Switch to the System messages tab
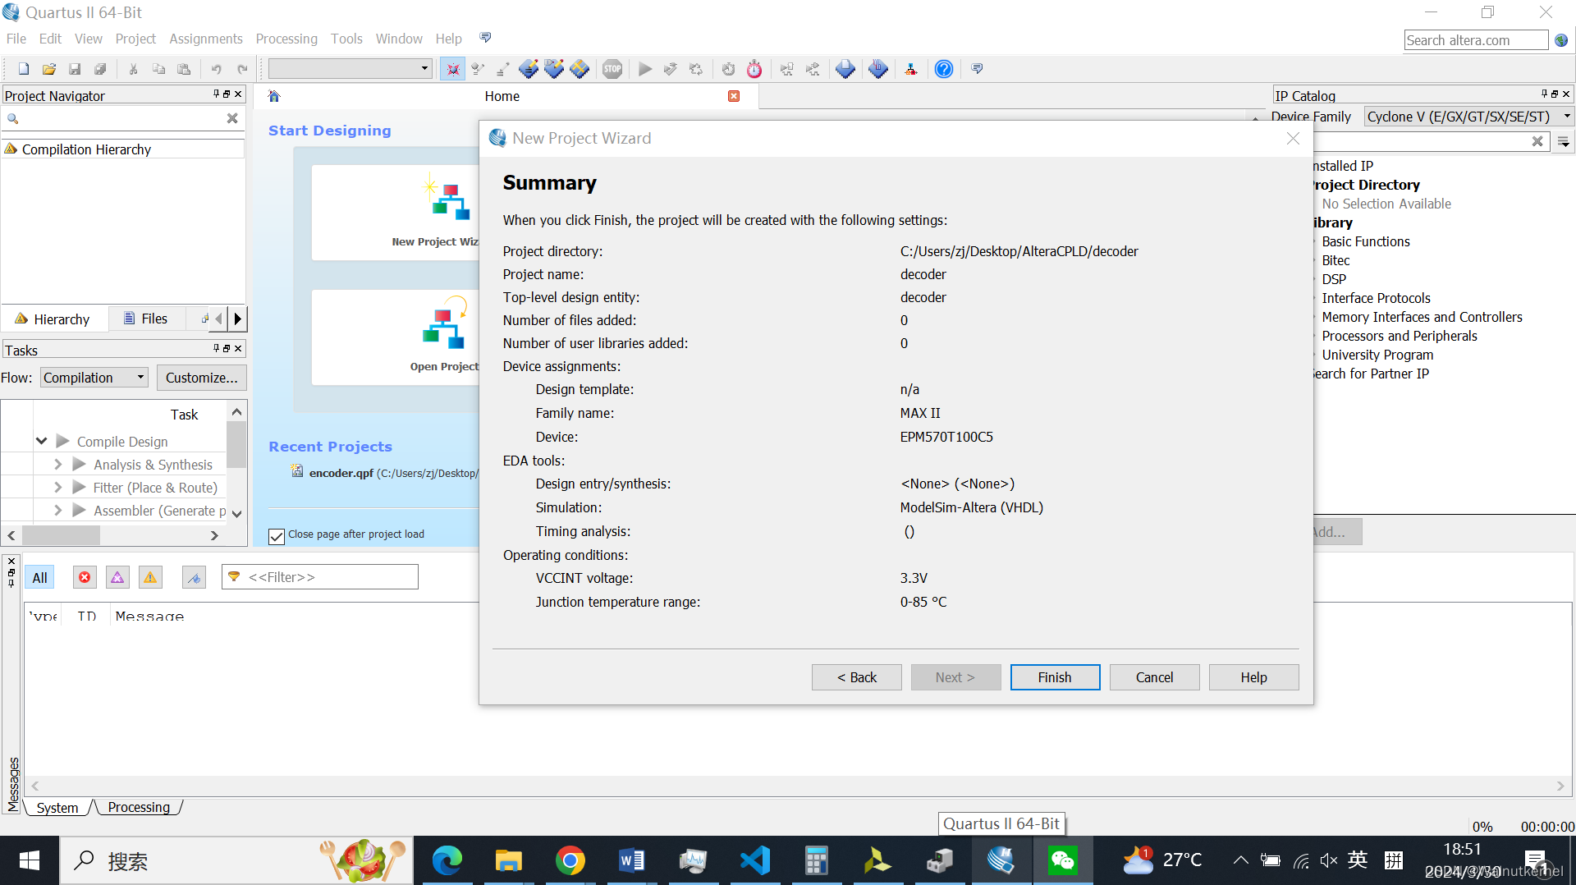Image resolution: width=1576 pixels, height=885 pixels. click(x=57, y=808)
